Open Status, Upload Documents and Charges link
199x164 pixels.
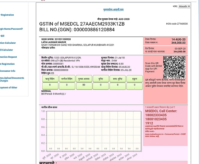point(12,79)
